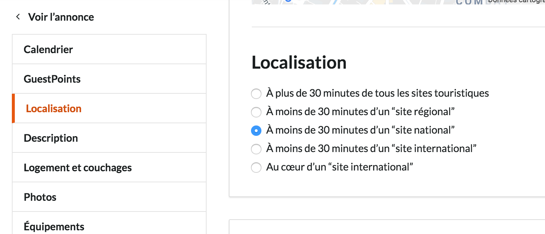Click the "Voir l'annonce" link

pyautogui.click(x=61, y=17)
